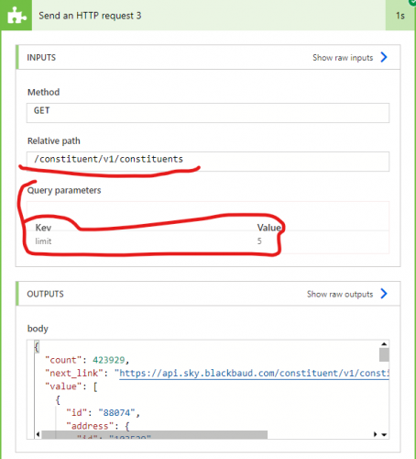Click the Method field showing GET
The height and width of the screenshot is (459, 416).
click(x=208, y=113)
